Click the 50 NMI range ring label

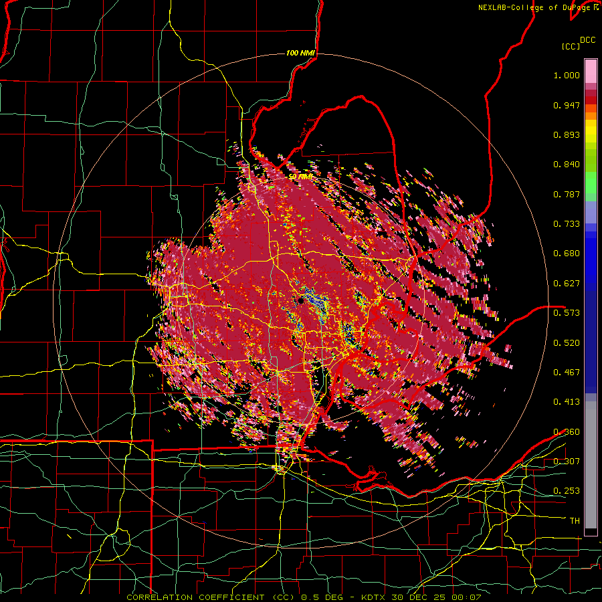pyautogui.click(x=300, y=177)
